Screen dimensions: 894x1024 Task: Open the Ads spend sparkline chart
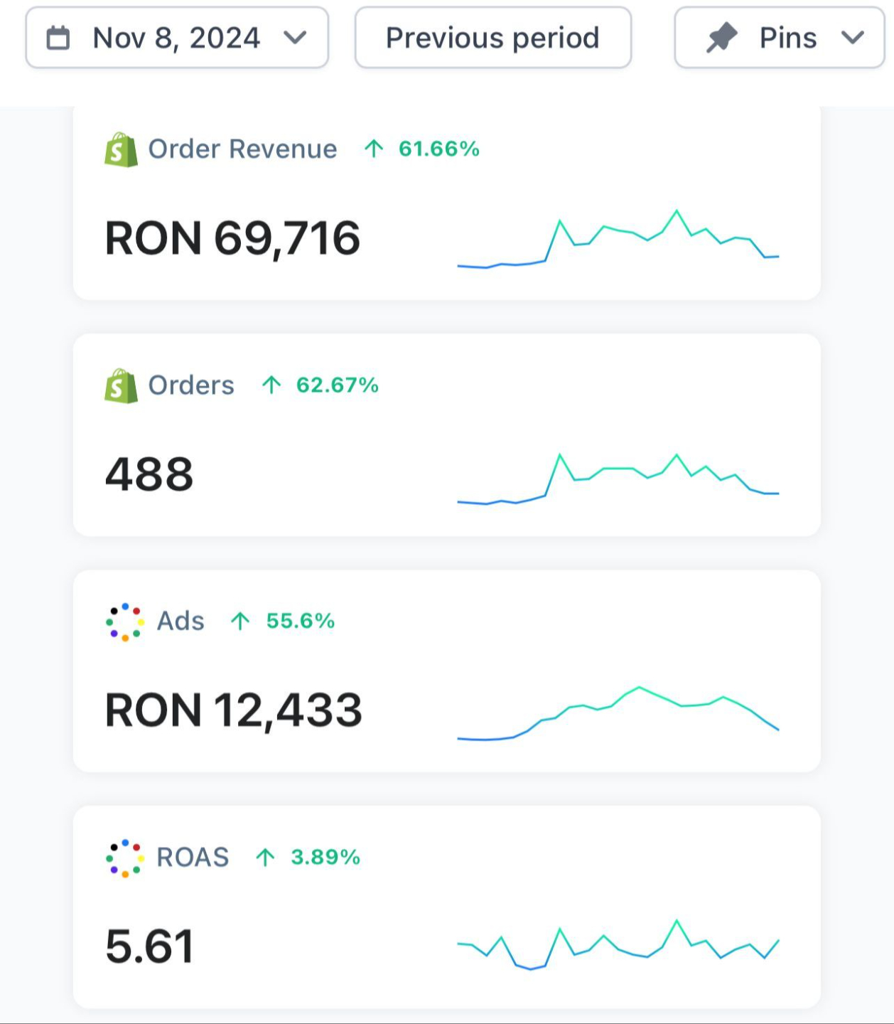click(x=618, y=713)
